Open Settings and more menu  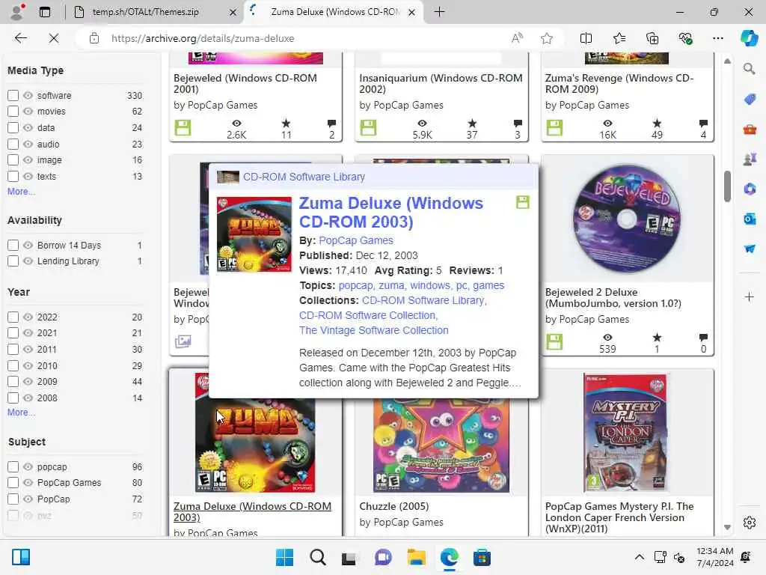tap(717, 38)
